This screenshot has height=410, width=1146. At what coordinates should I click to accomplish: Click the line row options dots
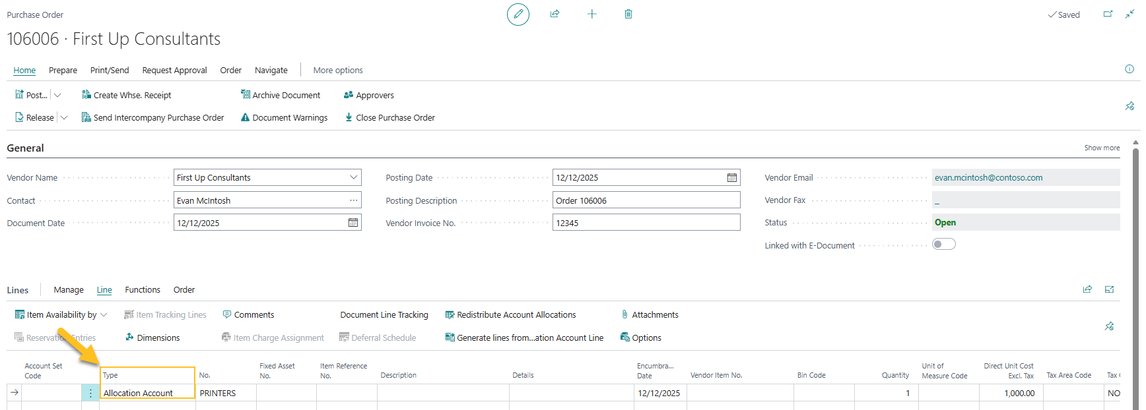tap(90, 393)
